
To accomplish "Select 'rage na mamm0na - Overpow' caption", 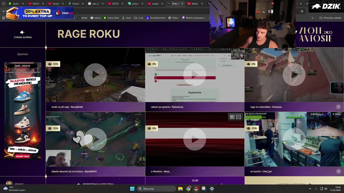I will click(x=266, y=107).
